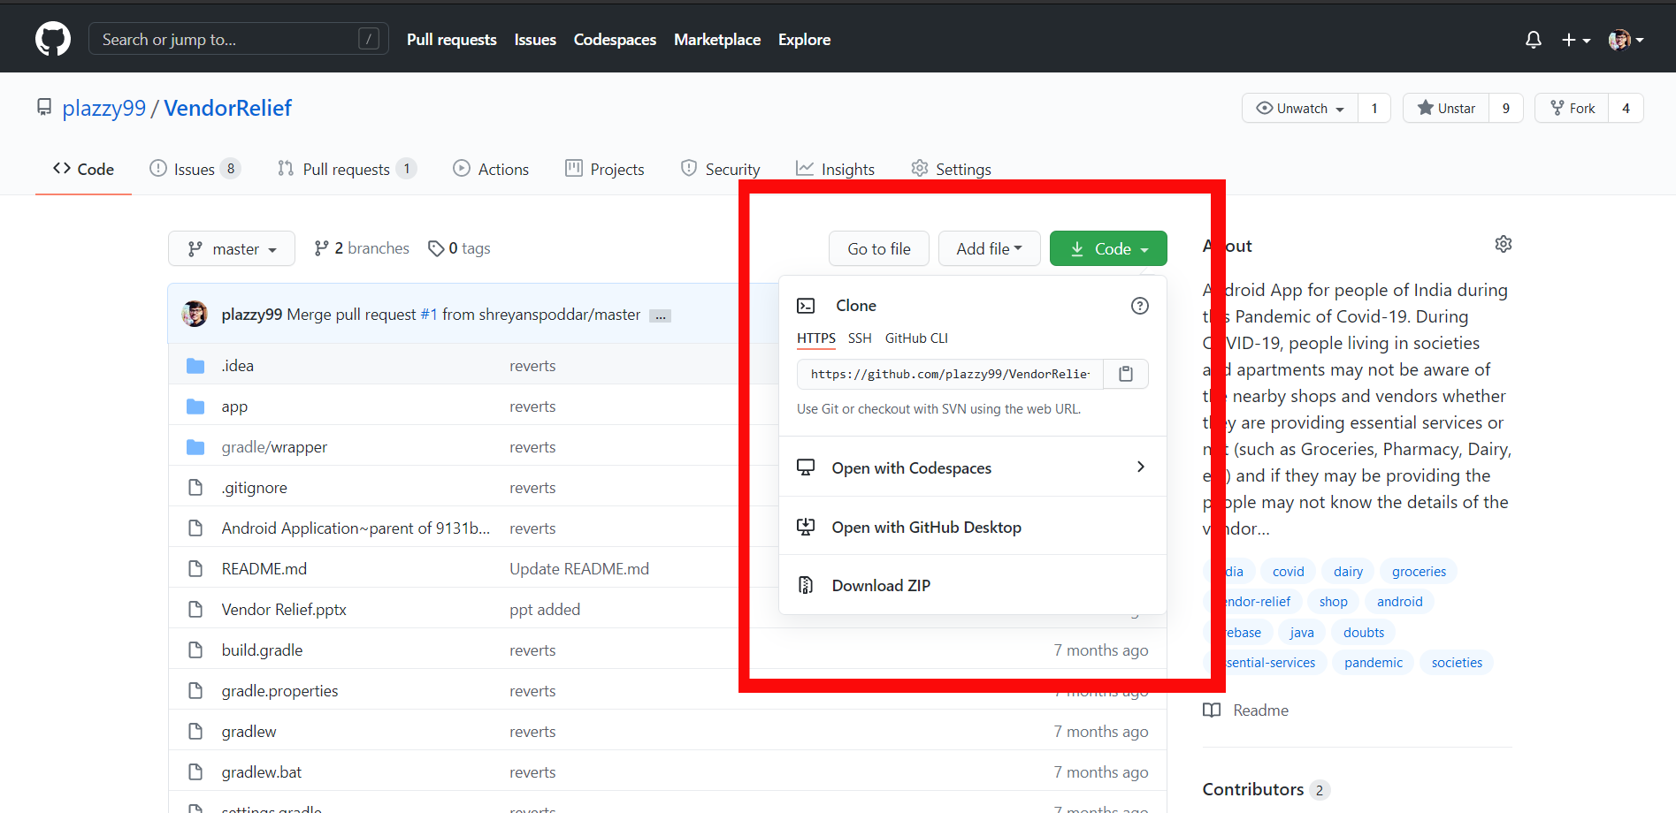Copy clone URL with clipboard icon
The height and width of the screenshot is (813, 1676).
click(x=1126, y=375)
